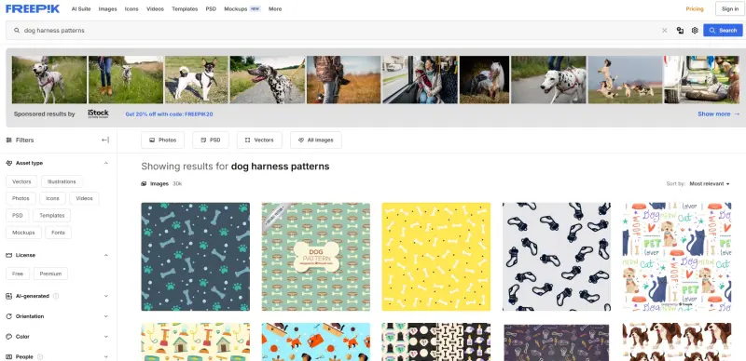Open the search settings gear icon
Image resolution: width=746 pixels, height=361 pixels.
[x=695, y=31]
